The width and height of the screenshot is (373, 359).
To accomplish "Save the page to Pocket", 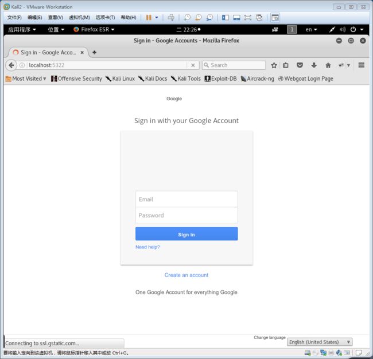I will point(300,65).
